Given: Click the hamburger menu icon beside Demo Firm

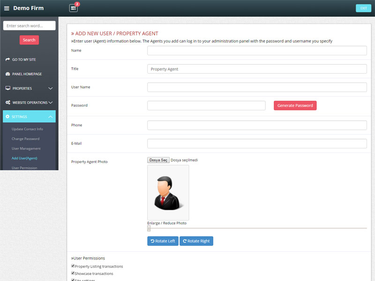Looking at the screenshot, I should pos(7,8).
